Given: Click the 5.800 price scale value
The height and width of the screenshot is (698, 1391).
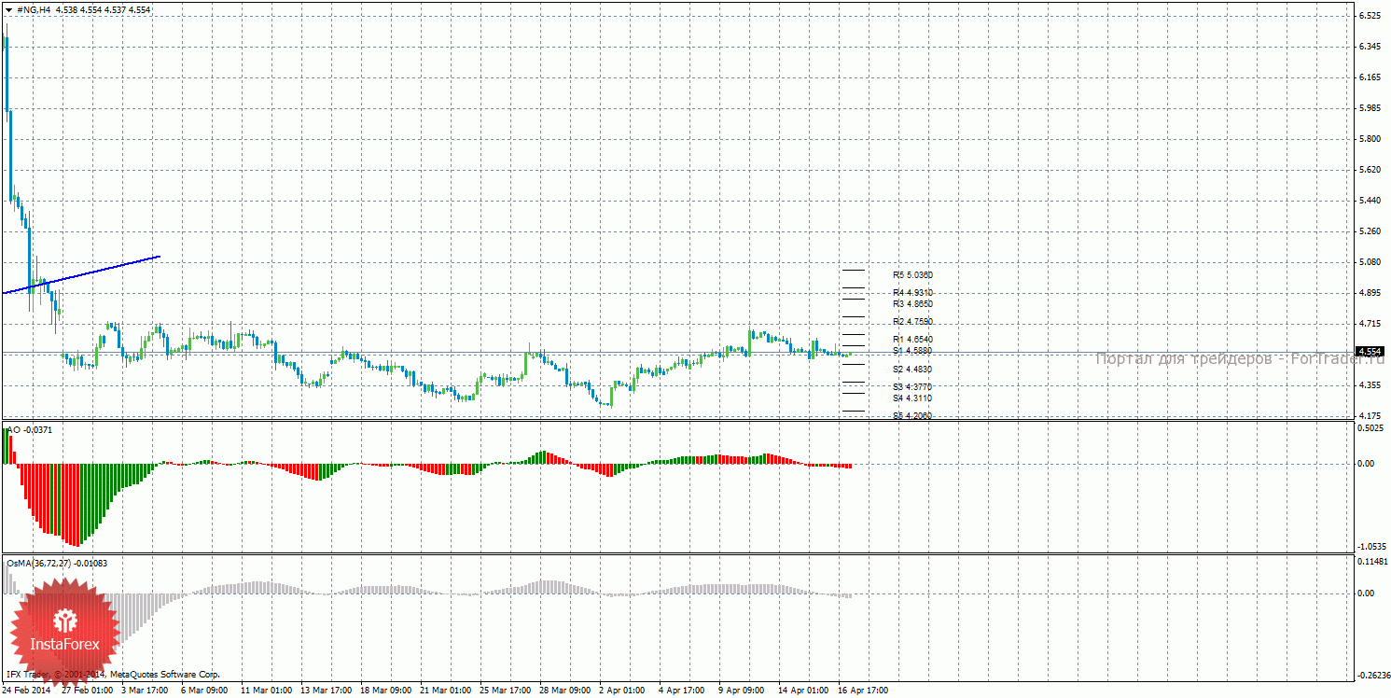Looking at the screenshot, I should click(x=1370, y=139).
